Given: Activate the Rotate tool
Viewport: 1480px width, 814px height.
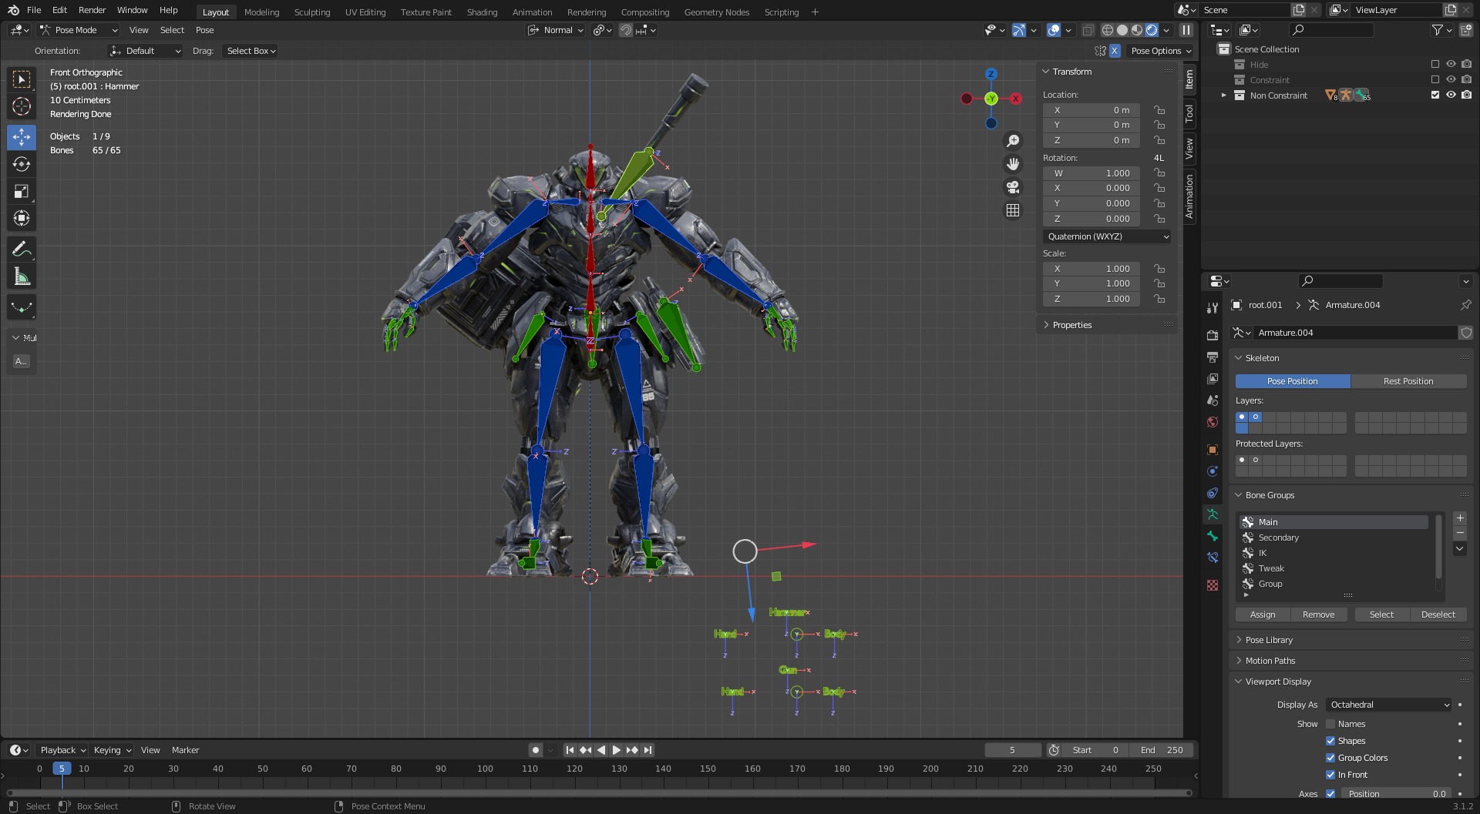Looking at the screenshot, I should [x=22, y=164].
